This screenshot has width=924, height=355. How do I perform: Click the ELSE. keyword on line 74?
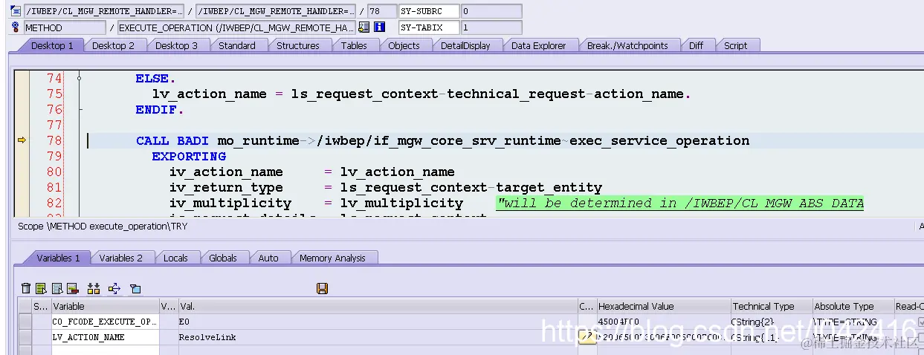click(156, 78)
